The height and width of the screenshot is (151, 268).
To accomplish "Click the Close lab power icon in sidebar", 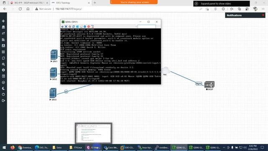I will coord(3,94).
